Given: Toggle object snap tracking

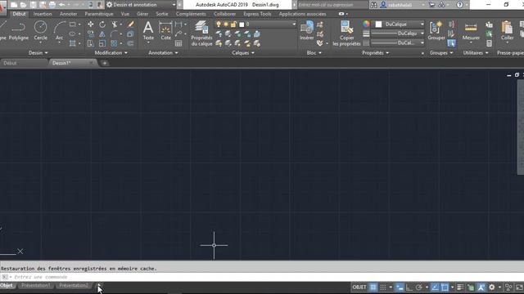Looking at the screenshot, I should coord(435,287).
